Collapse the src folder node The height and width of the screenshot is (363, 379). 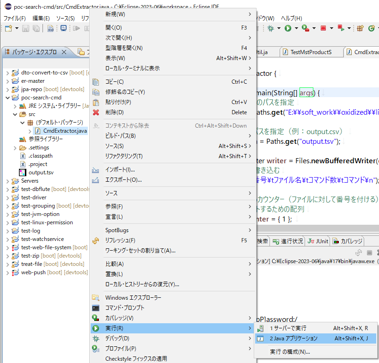pyautogui.click(x=15, y=114)
